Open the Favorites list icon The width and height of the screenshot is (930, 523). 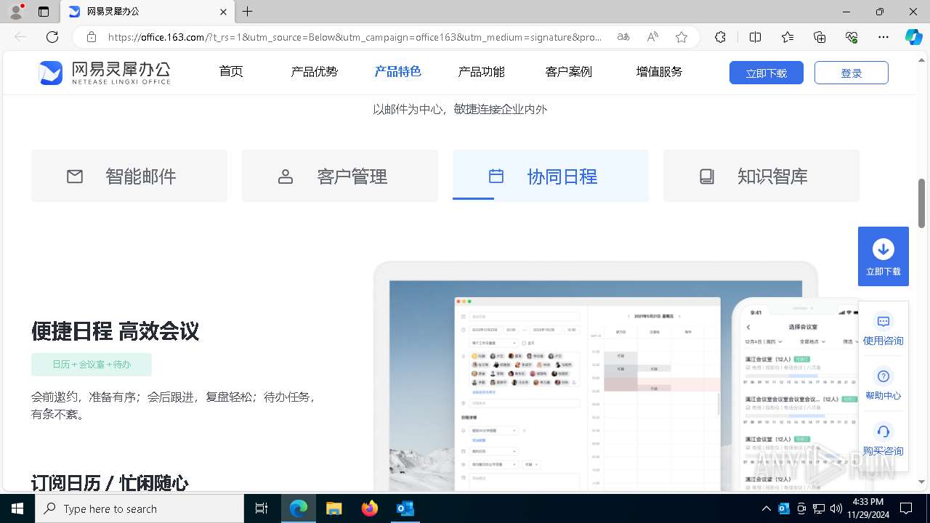pos(788,37)
